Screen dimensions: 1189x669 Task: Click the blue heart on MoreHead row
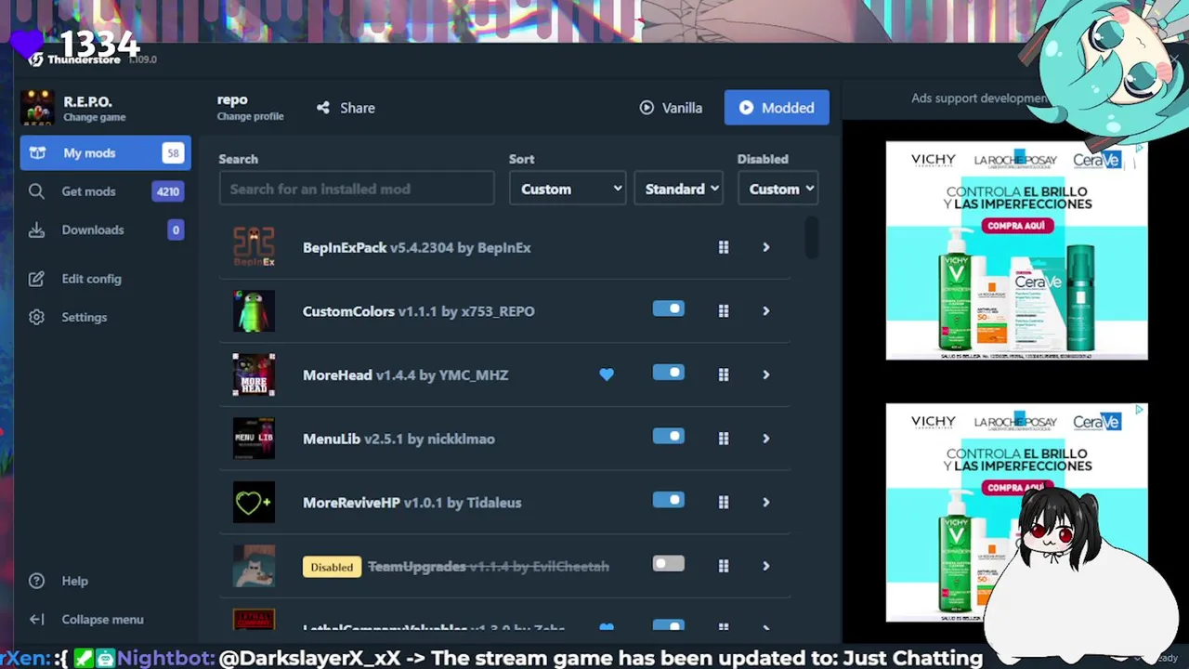[x=607, y=374]
